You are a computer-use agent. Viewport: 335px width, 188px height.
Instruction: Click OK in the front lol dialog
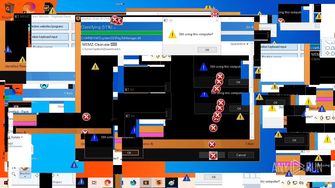pos(207,50)
